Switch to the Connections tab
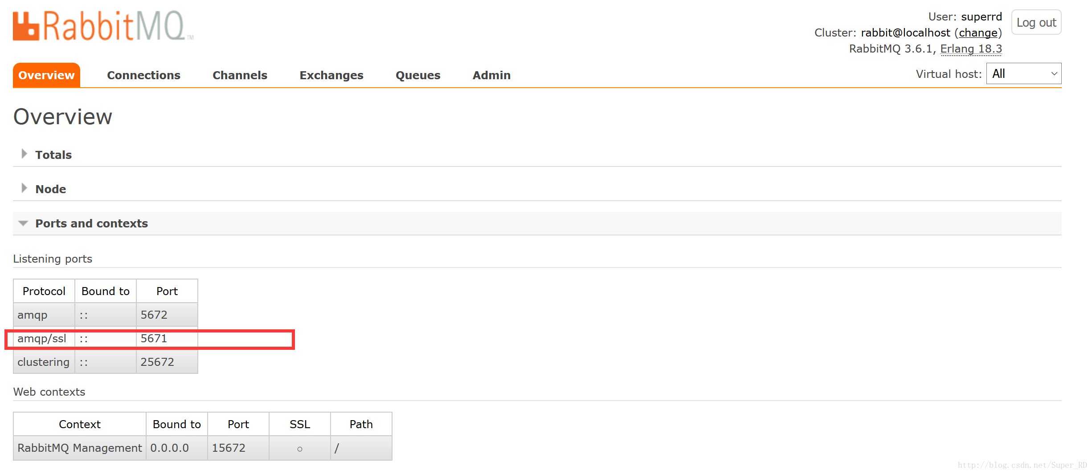 [x=143, y=75]
